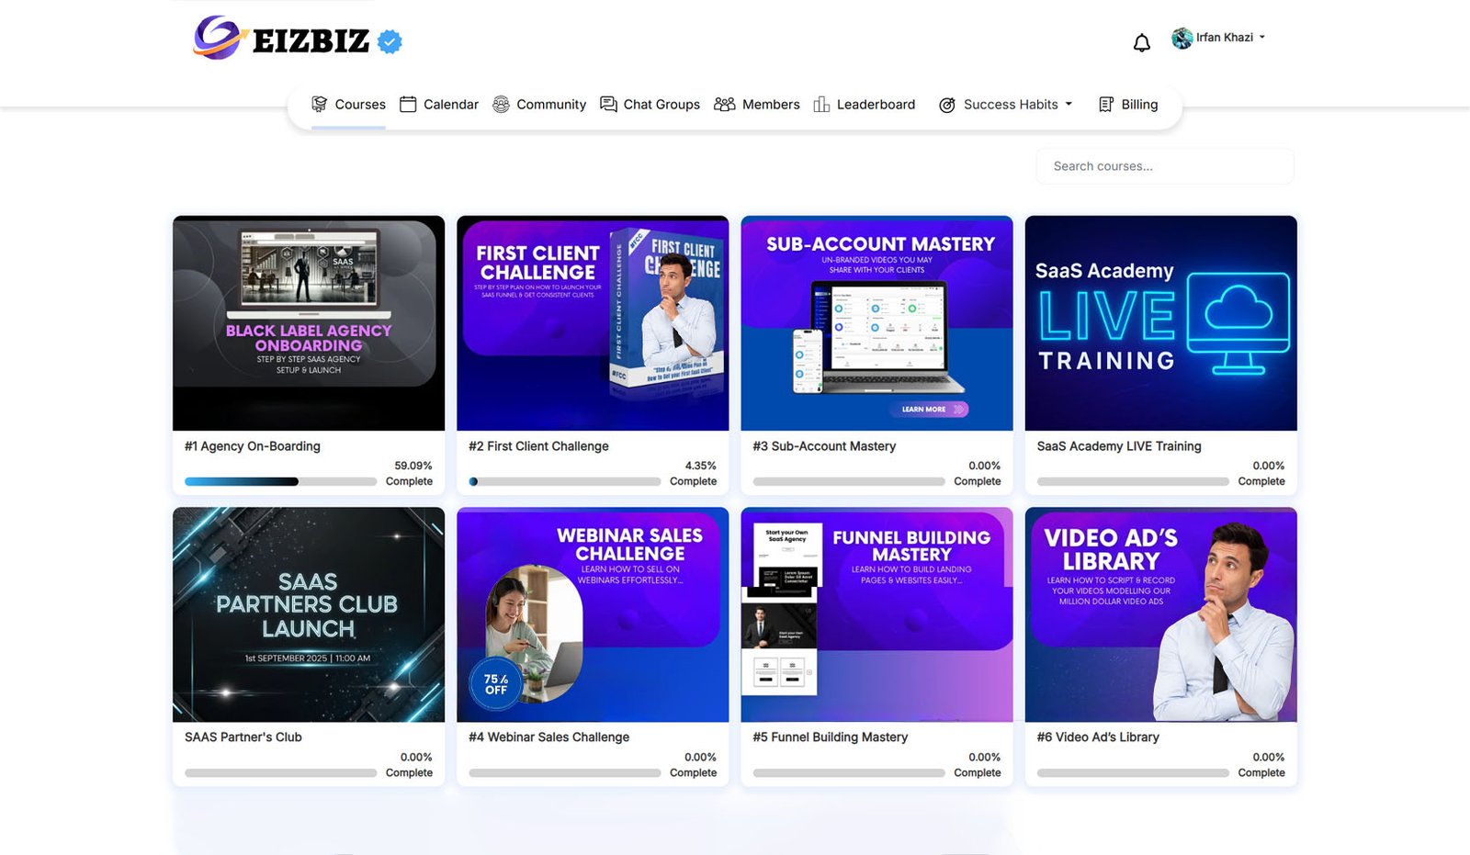1470x855 pixels.
Task: Open the Calendar icon in the navigation
Action: [x=408, y=104]
